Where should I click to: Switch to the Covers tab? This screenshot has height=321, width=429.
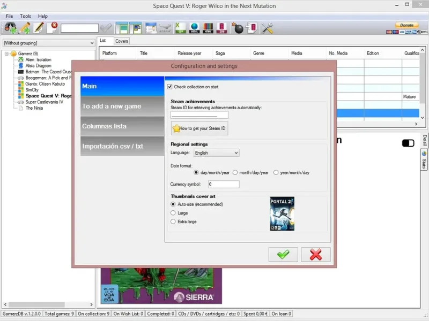click(x=122, y=41)
